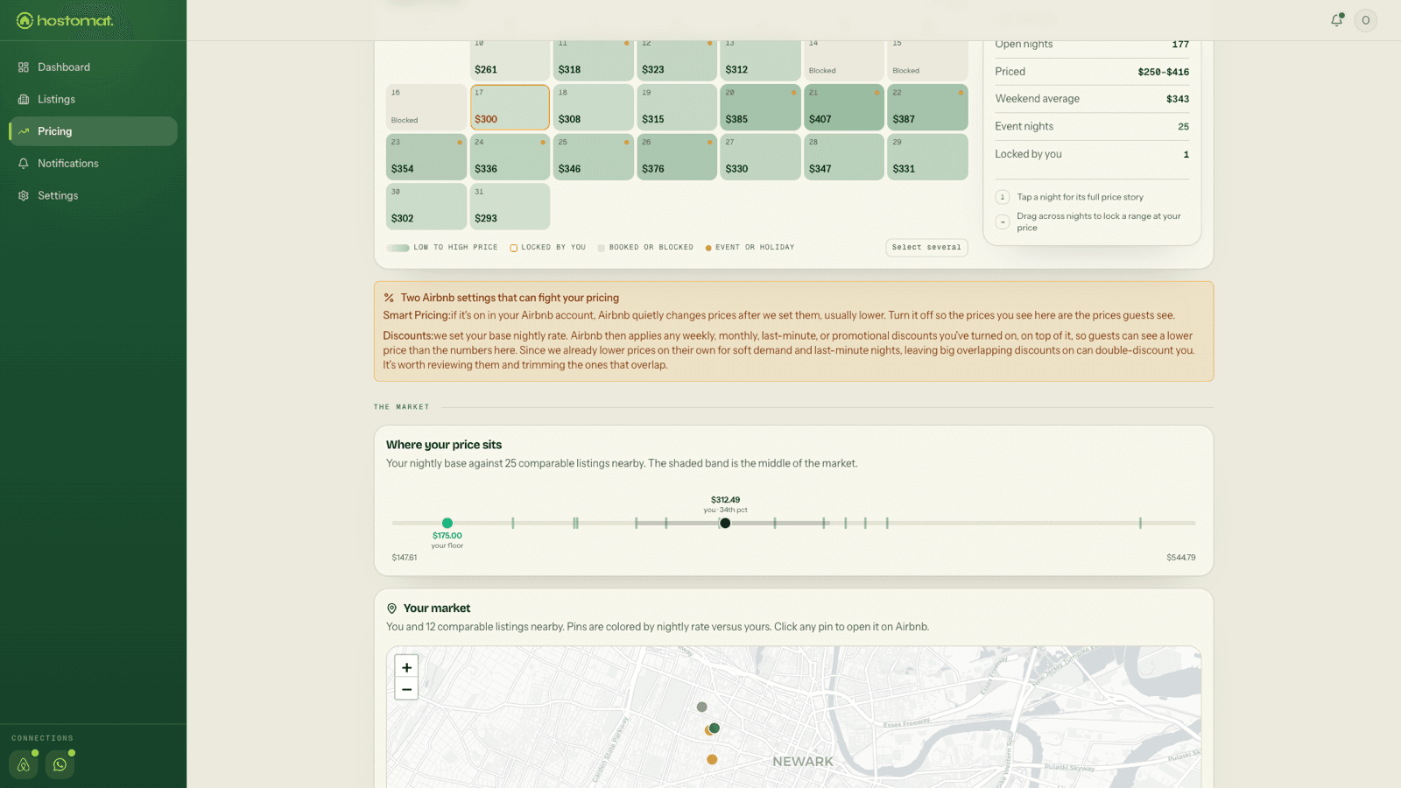The width and height of the screenshot is (1401, 788).
Task: Click the hostomat logo
Action: pyautogui.click(x=65, y=20)
